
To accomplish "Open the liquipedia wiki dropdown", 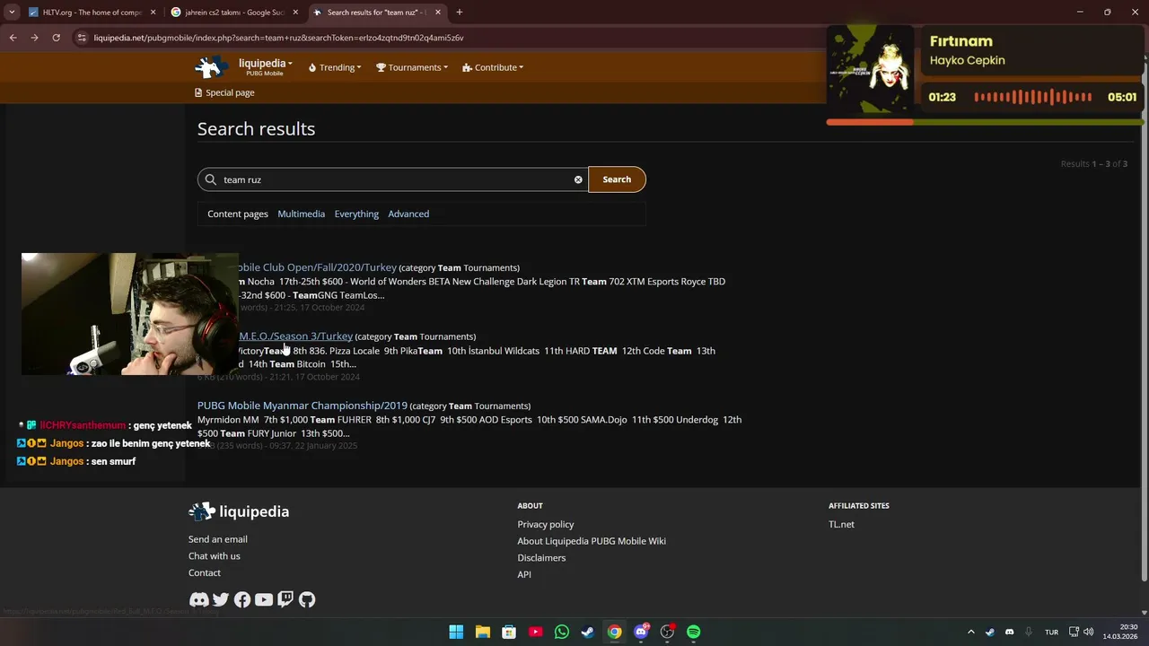I will tap(266, 66).
